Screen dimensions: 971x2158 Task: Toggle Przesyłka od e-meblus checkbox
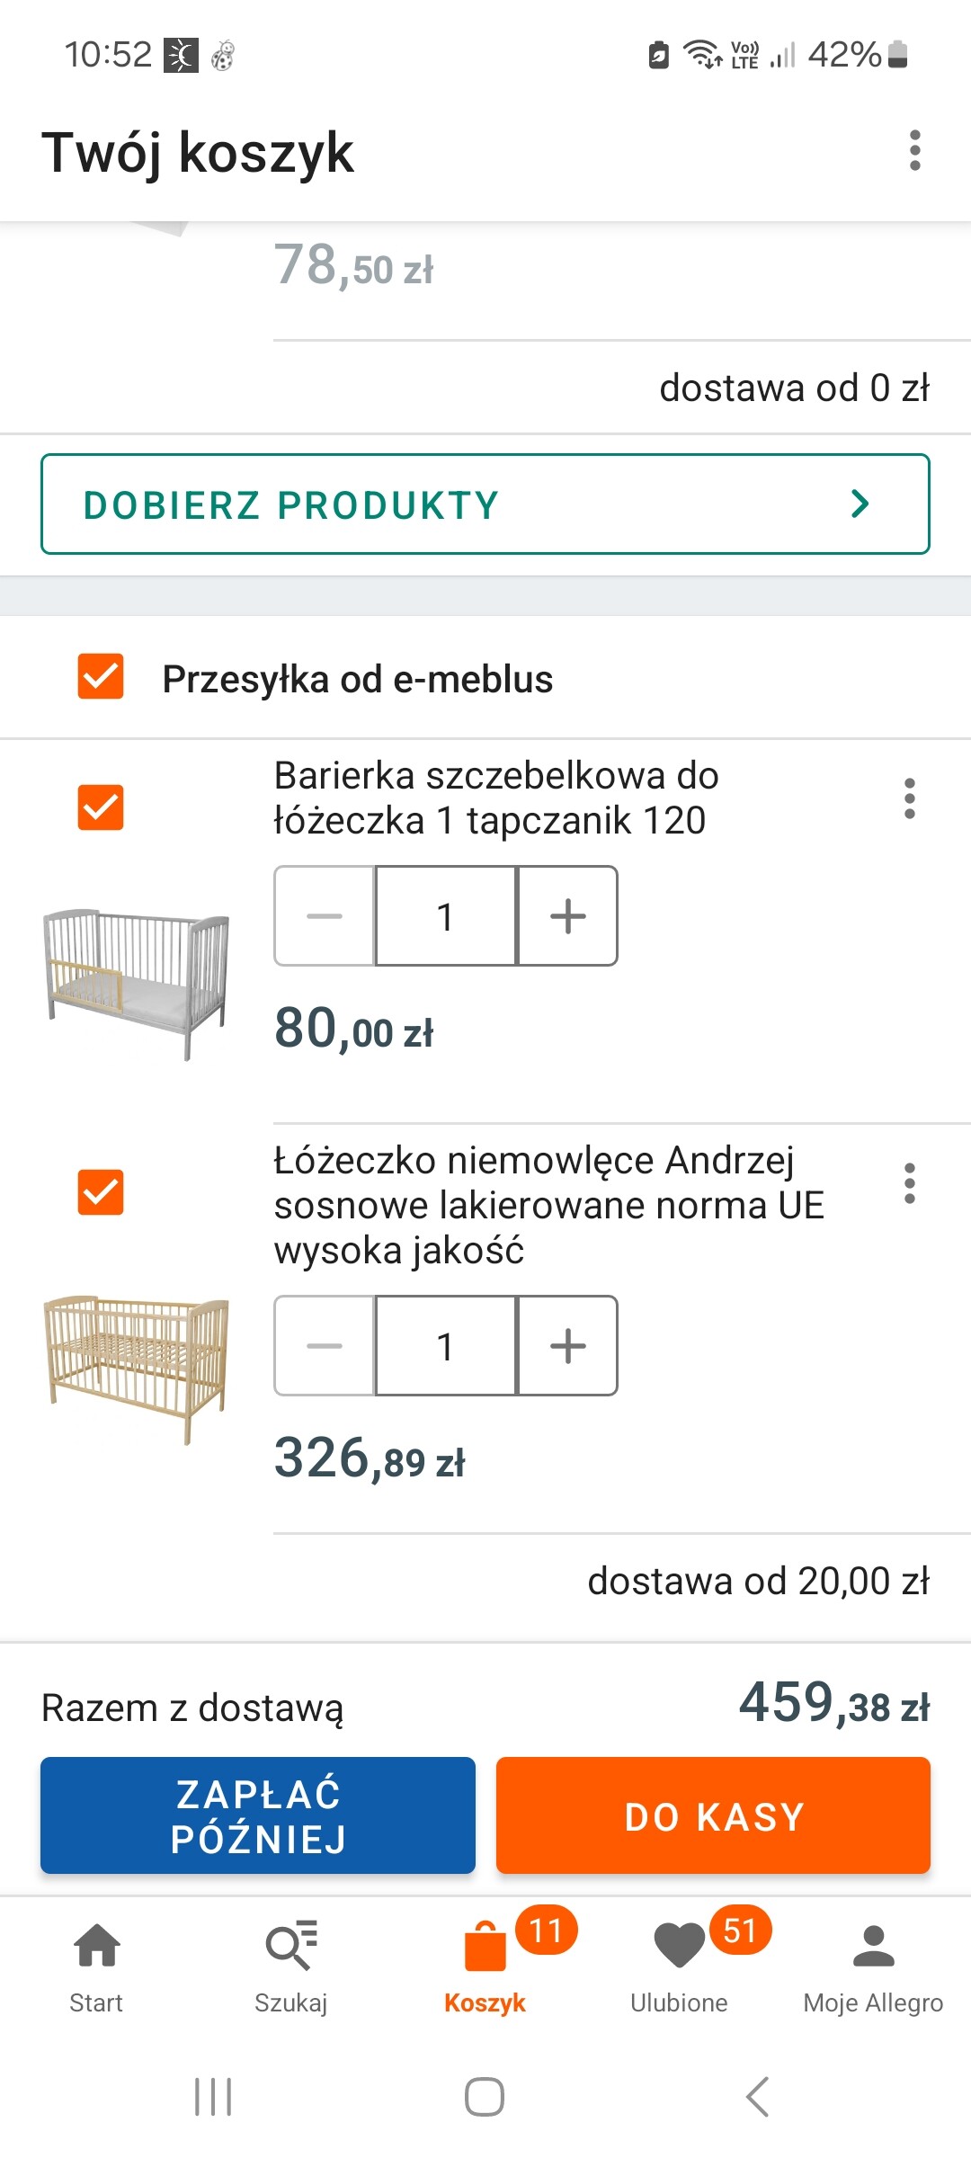click(101, 677)
